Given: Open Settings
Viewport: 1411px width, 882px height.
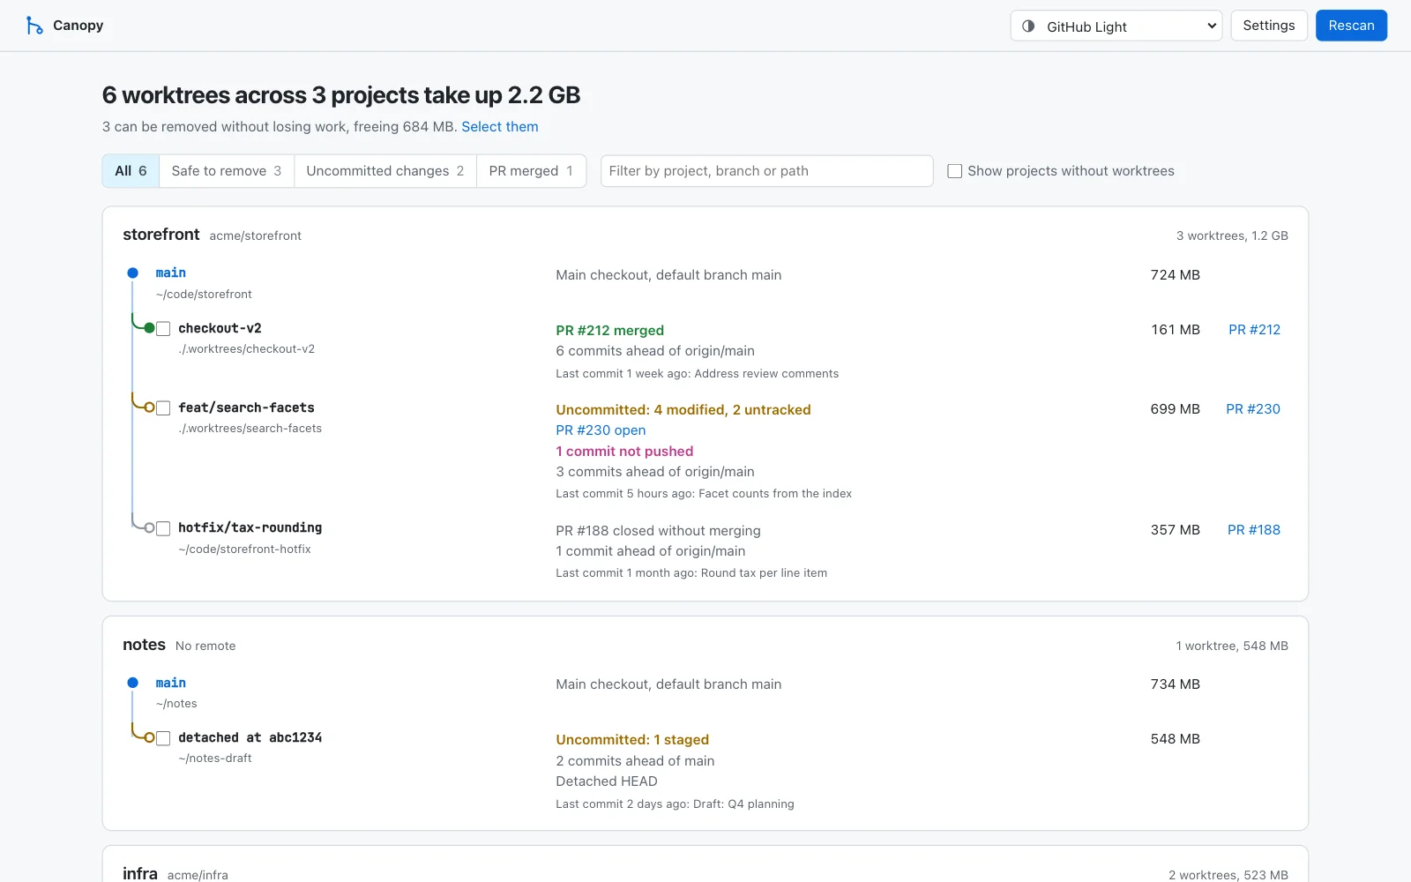Looking at the screenshot, I should click(x=1269, y=26).
